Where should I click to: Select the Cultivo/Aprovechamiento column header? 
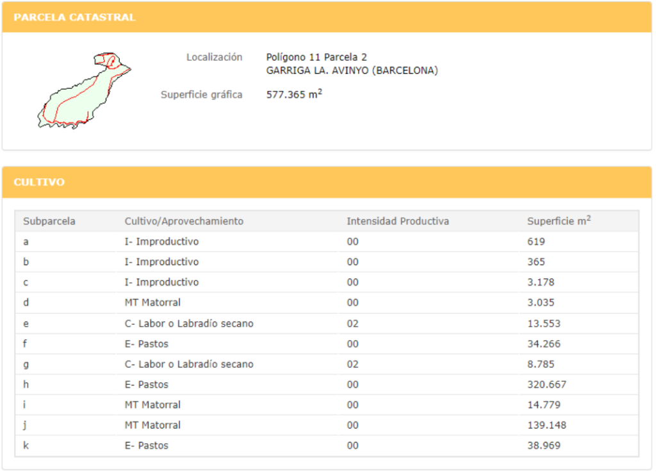click(184, 221)
